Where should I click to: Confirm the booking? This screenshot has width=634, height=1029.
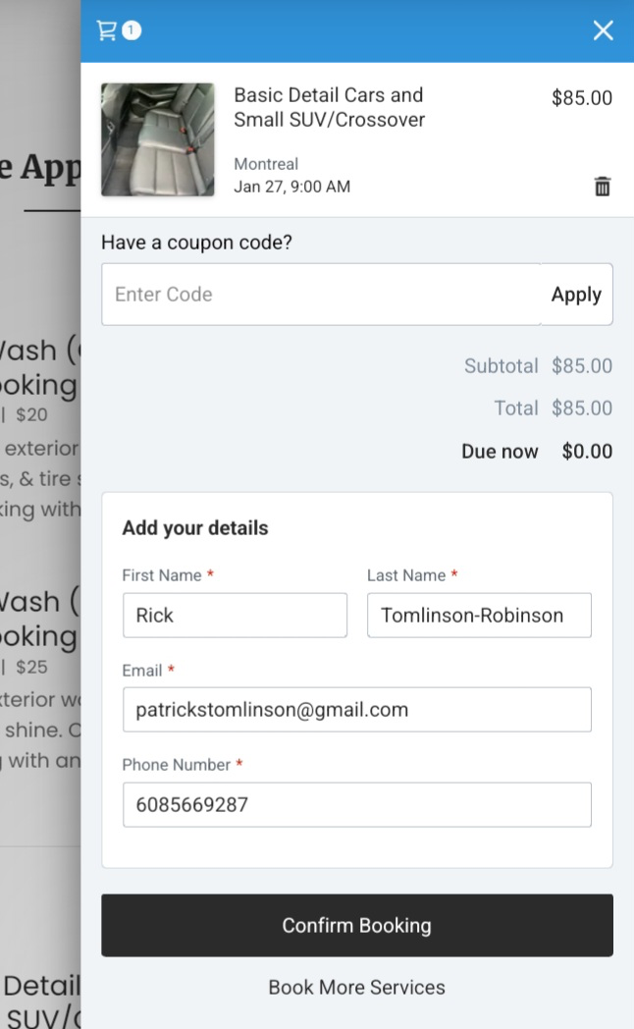(x=356, y=925)
